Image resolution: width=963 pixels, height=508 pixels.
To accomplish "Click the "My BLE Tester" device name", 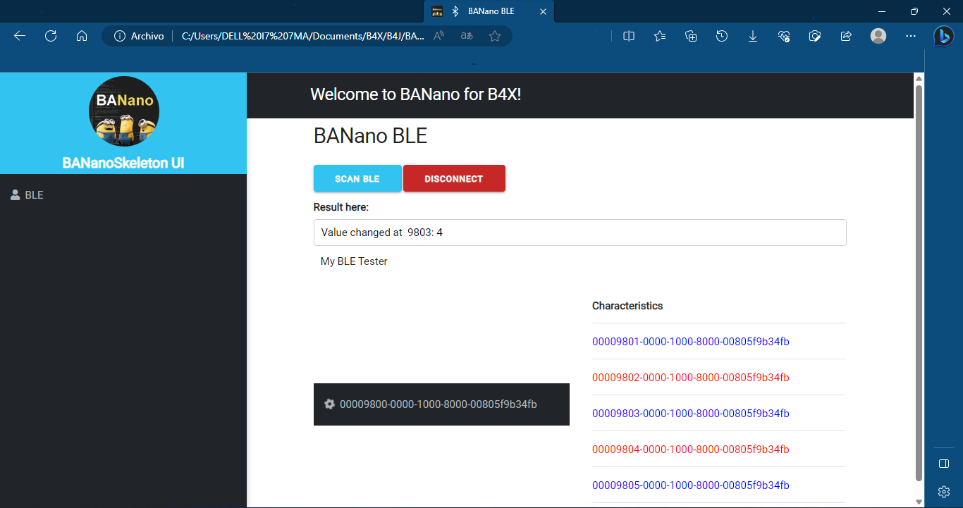I will [354, 261].
